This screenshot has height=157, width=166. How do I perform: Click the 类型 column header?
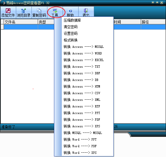click(46, 22)
